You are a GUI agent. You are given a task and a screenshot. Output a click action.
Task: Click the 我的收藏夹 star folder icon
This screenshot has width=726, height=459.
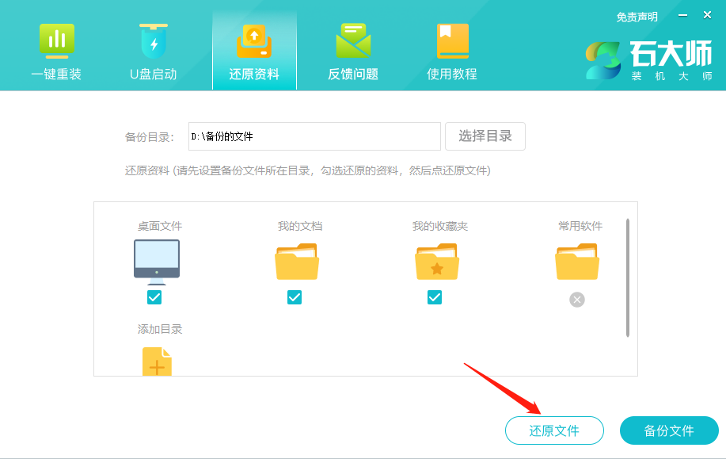pos(437,262)
